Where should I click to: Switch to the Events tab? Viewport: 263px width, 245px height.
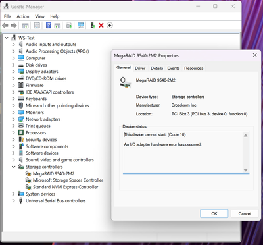tap(174, 68)
